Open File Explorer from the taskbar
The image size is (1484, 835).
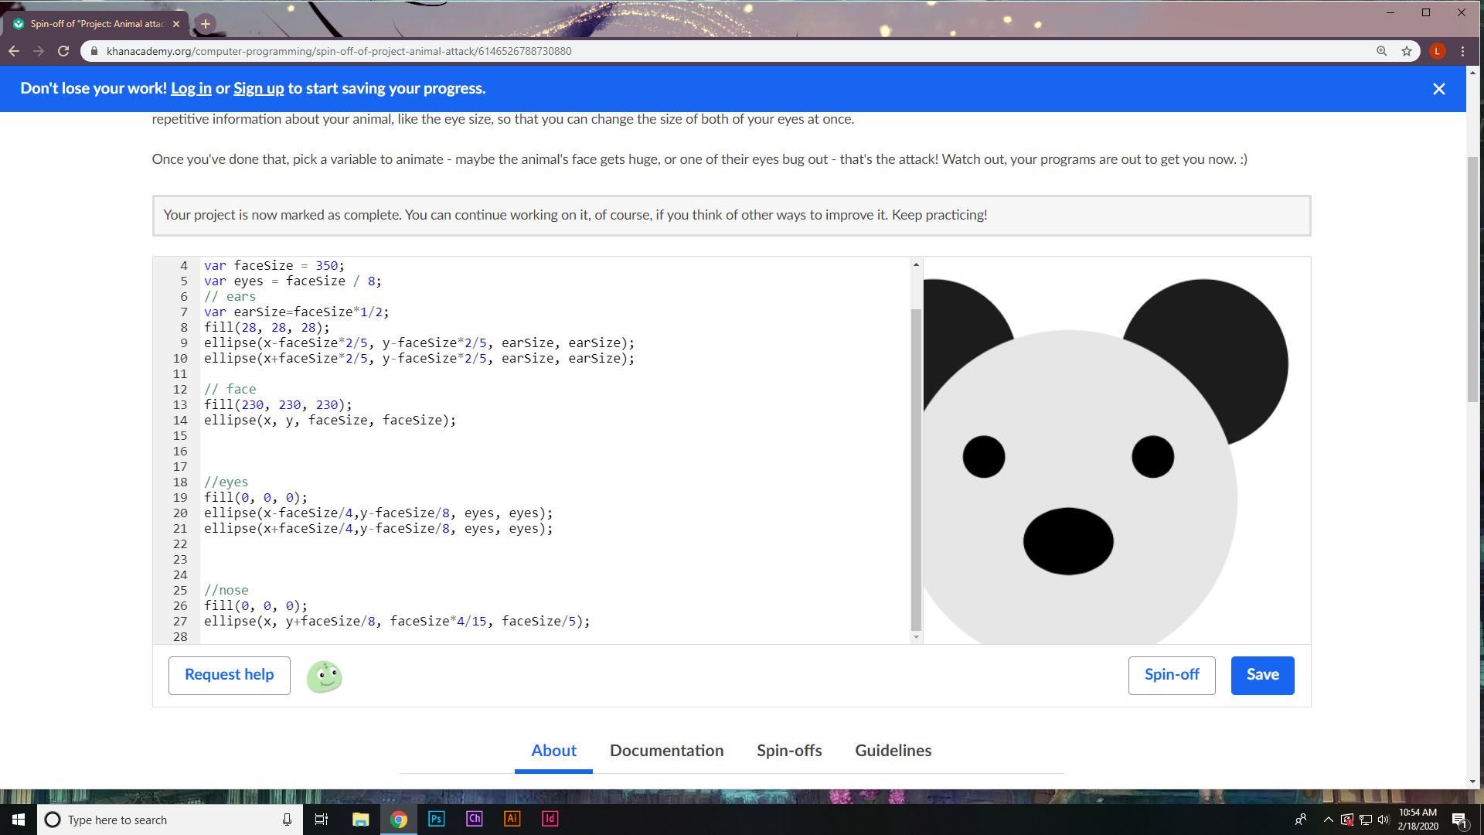[360, 819]
